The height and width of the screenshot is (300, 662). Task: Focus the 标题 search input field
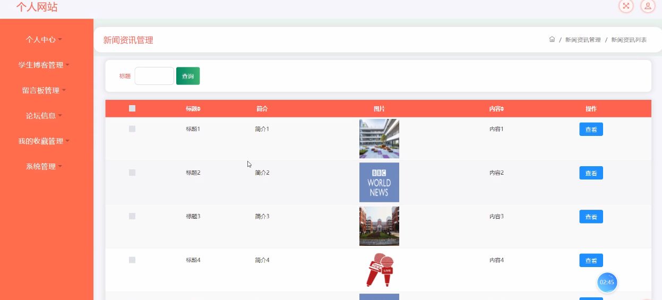(154, 76)
